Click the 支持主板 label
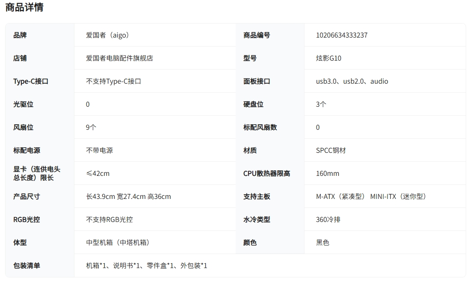 (257, 196)
